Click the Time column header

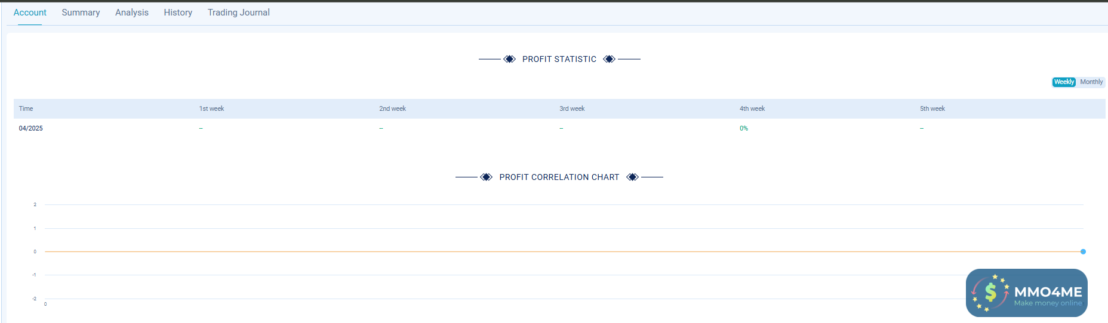coord(26,108)
